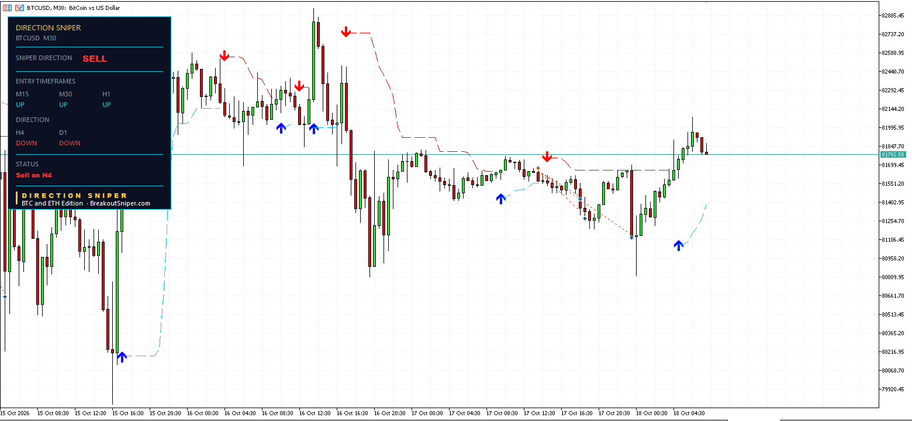Image resolution: width=912 pixels, height=421 pixels.
Task: Select the blue buy arrow below the 18 Oct rally
Action: (x=678, y=245)
